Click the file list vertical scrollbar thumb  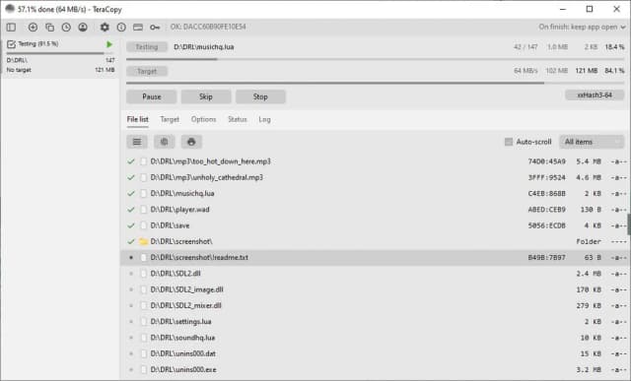(x=629, y=224)
